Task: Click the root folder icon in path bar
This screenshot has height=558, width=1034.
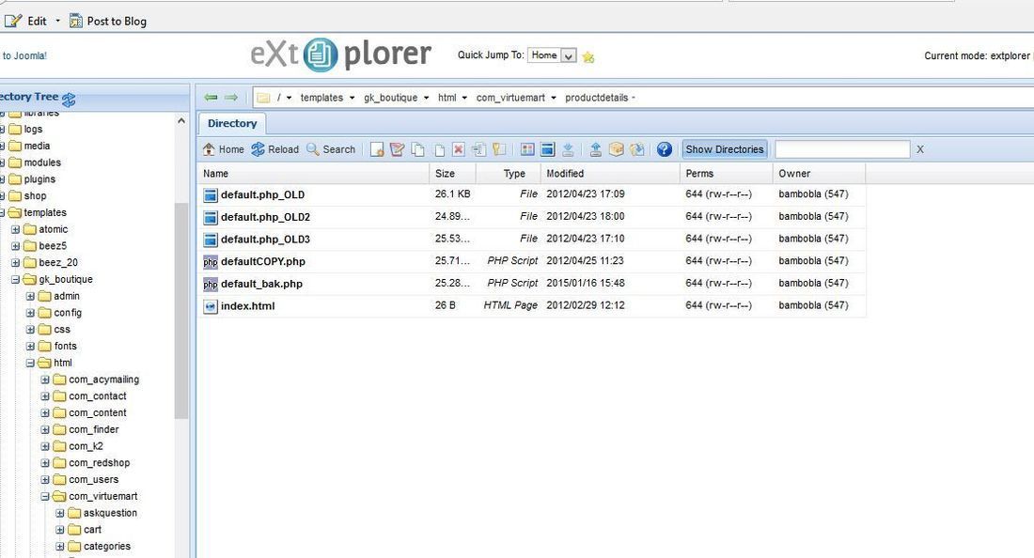Action: pyautogui.click(x=263, y=98)
